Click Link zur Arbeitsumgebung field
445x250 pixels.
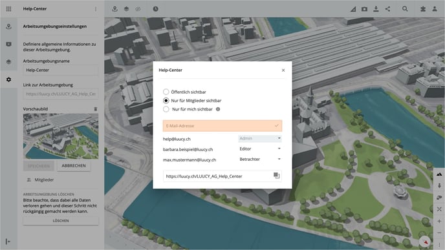(x=61, y=94)
